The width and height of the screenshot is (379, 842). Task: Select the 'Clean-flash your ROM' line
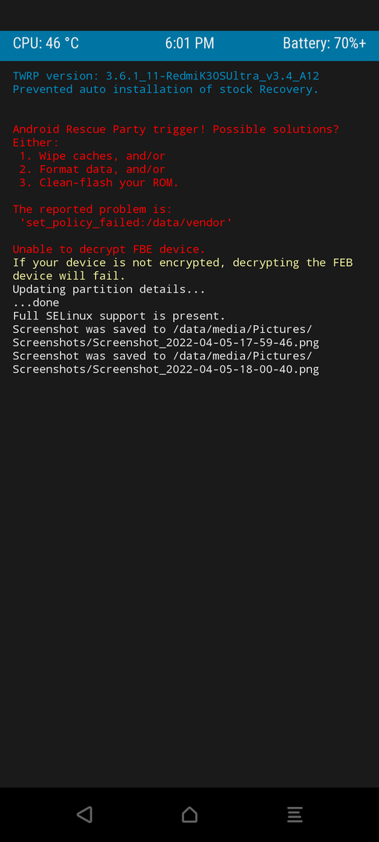tap(99, 182)
